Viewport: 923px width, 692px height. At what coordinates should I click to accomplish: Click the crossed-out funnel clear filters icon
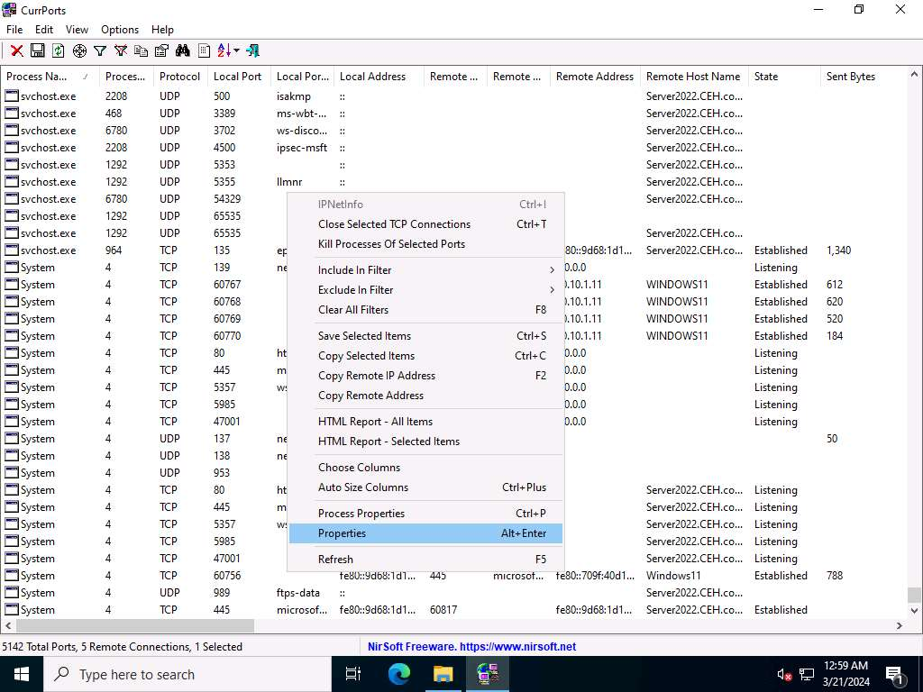[120, 51]
